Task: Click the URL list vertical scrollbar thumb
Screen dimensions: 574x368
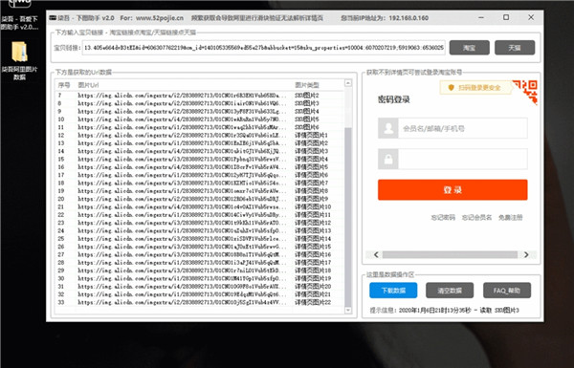Action: click(x=348, y=216)
